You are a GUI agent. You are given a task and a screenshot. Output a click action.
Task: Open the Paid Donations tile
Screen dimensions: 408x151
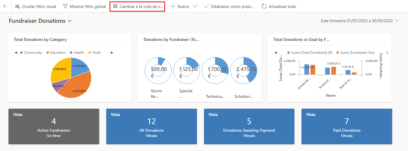coord(347,126)
